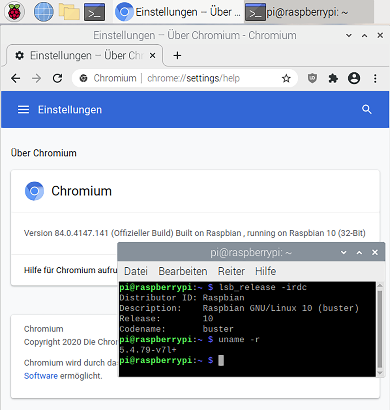Click the 5.4.79-v7l+ kernel output
390x410 pixels.
pos(148,350)
